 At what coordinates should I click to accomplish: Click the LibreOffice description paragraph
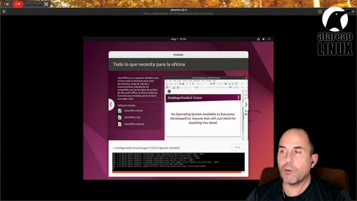click(x=138, y=88)
